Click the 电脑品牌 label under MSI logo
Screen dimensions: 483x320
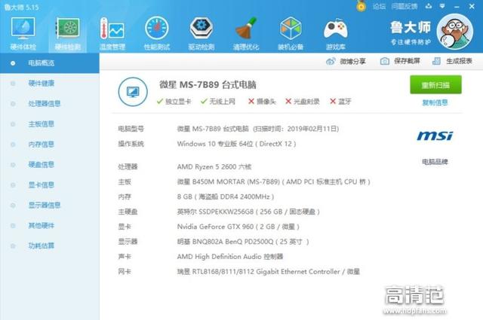point(435,162)
